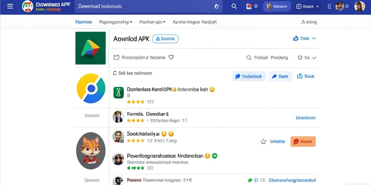Click the Sensaun label below cat avatar
The width and height of the screenshot is (371, 185).
coord(92,180)
